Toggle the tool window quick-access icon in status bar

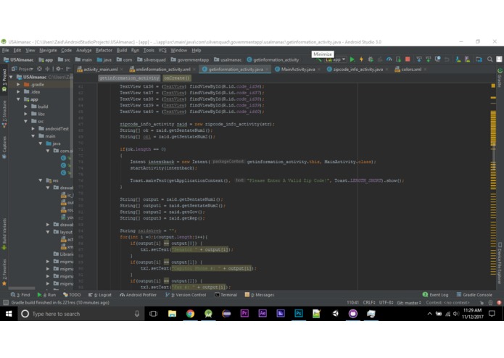6,302
